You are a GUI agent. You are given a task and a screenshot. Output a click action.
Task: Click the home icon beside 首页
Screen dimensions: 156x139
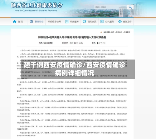point(15,22)
